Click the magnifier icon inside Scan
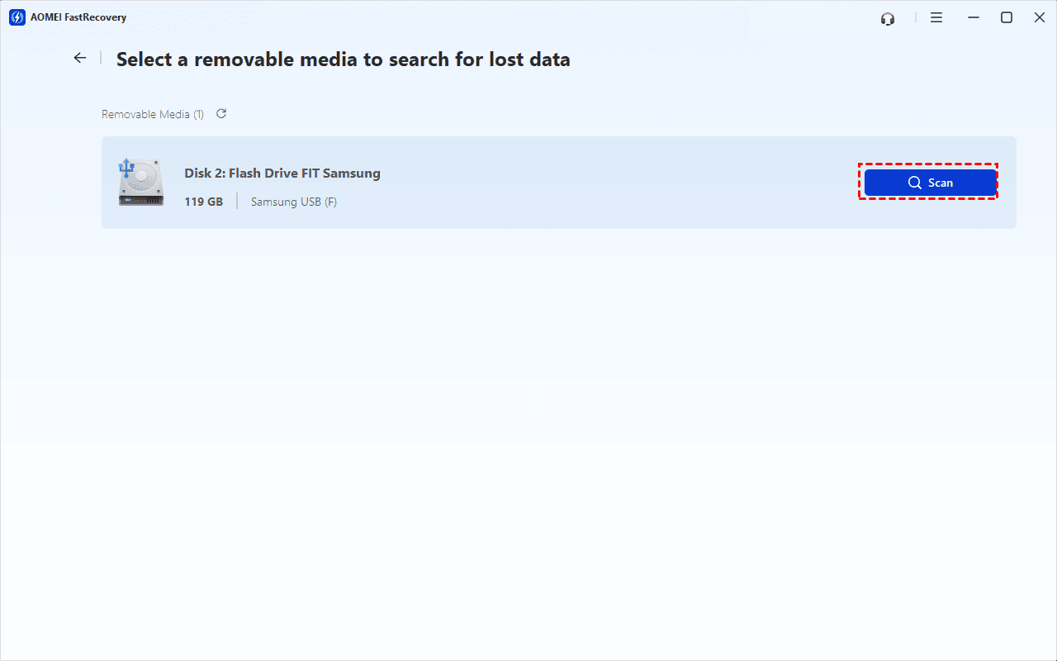 915,183
